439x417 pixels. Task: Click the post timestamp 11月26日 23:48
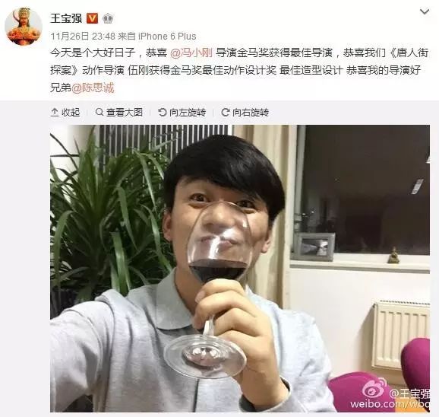(x=83, y=37)
